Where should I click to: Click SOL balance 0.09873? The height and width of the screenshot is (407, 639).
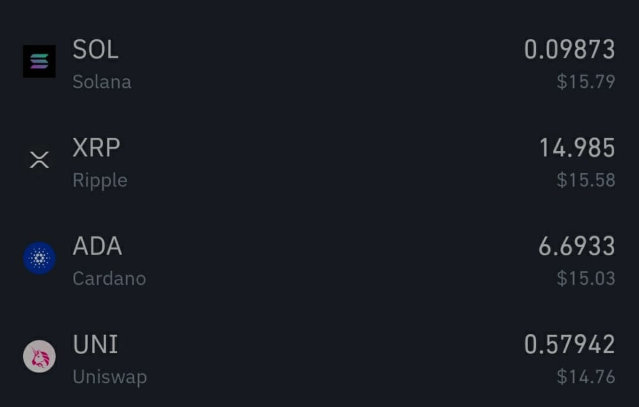[569, 49]
